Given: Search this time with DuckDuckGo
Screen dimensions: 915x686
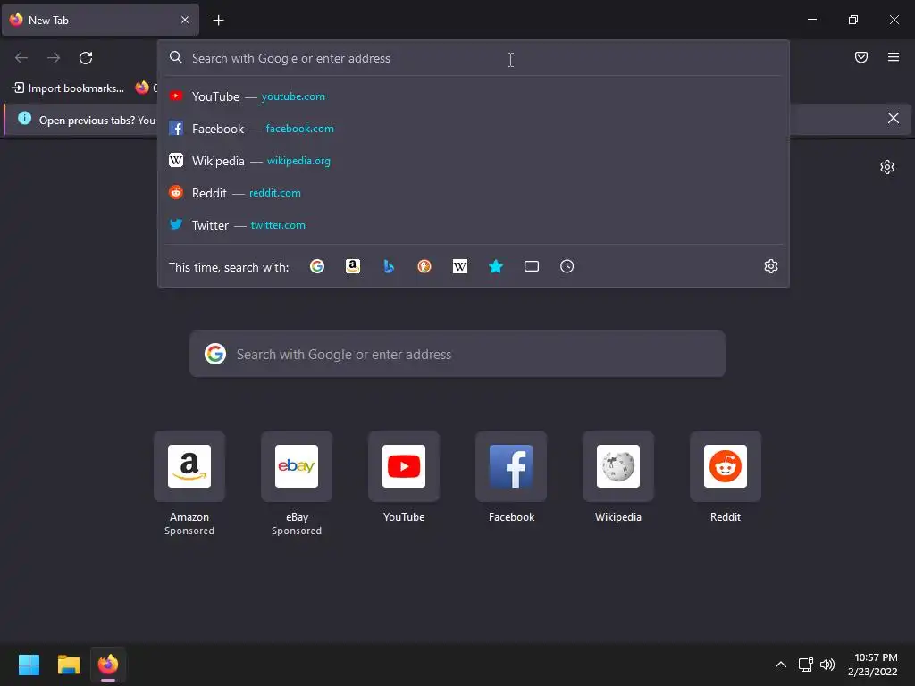Looking at the screenshot, I should pos(424,266).
